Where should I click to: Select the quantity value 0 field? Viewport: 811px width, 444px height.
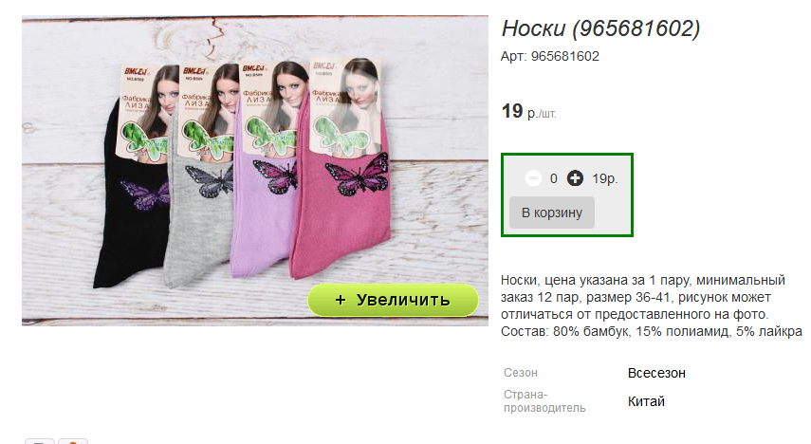554,178
